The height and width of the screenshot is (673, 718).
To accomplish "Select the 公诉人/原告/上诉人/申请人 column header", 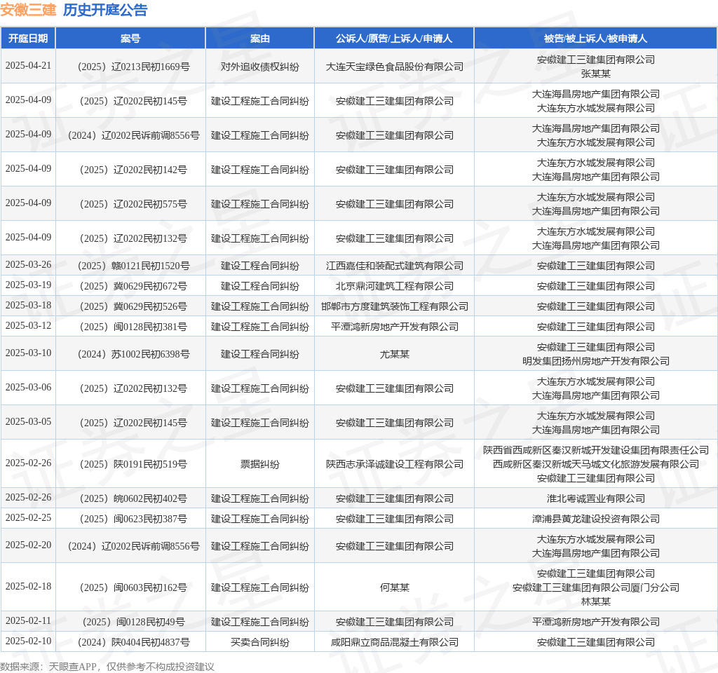I will [x=394, y=39].
